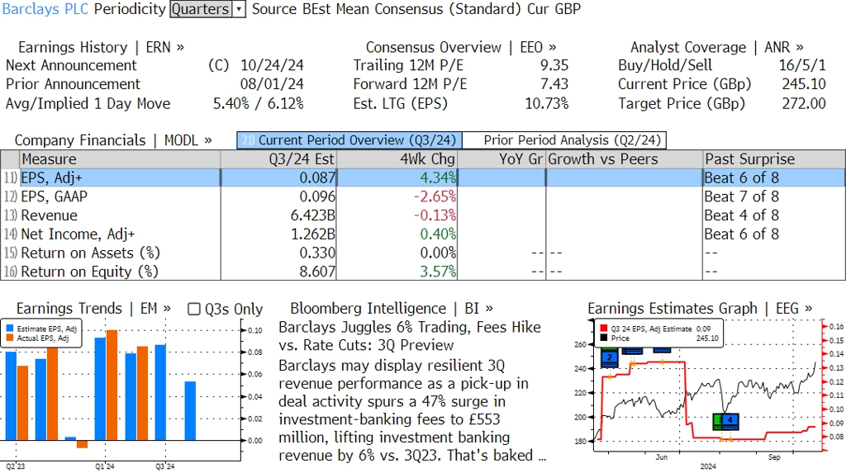Click the blue event marker labeled 4
Image resolution: width=846 pixels, height=473 pixels.
(x=730, y=421)
